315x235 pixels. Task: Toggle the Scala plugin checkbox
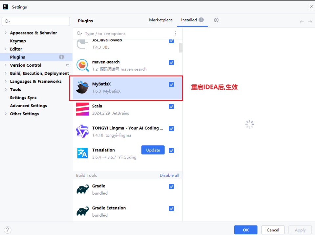pos(171,106)
